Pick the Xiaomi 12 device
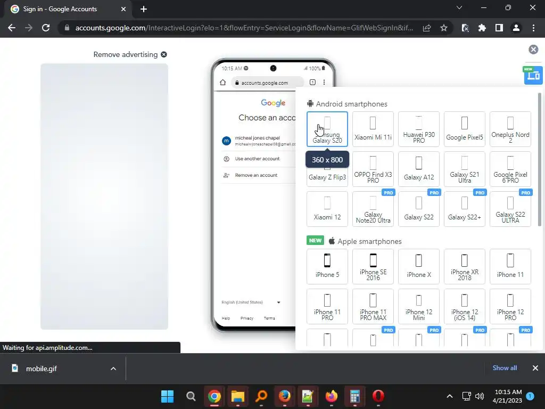545x409 pixels. pyautogui.click(x=327, y=209)
